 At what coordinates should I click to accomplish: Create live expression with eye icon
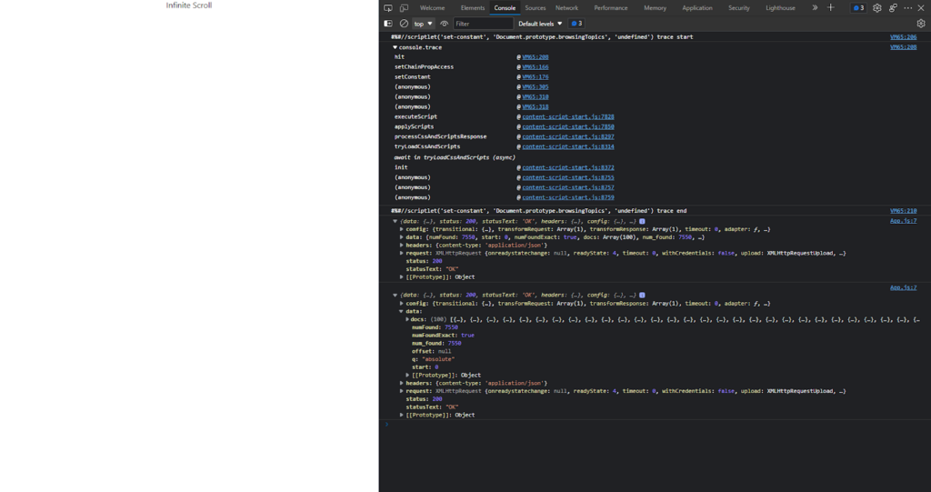point(444,24)
